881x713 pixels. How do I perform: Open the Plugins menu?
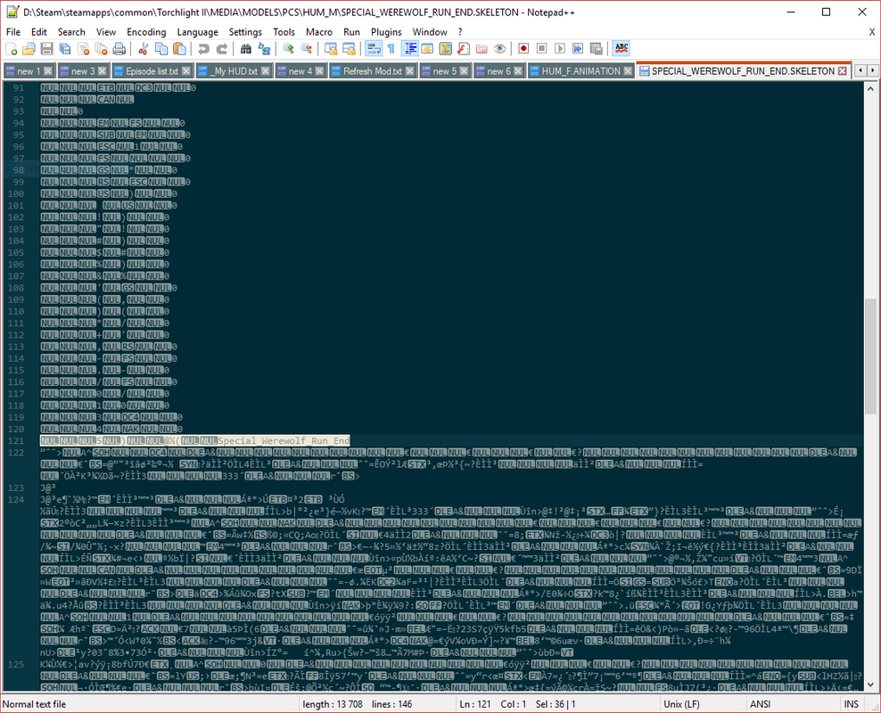386,32
